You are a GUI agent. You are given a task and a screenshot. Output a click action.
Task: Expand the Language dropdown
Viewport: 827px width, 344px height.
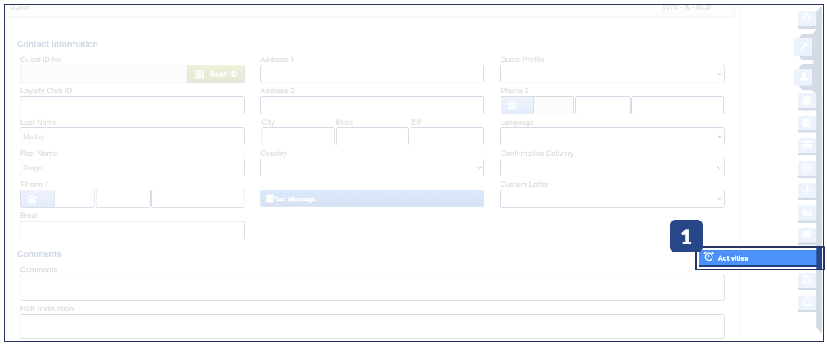pyautogui.click(x=612, y=136)
